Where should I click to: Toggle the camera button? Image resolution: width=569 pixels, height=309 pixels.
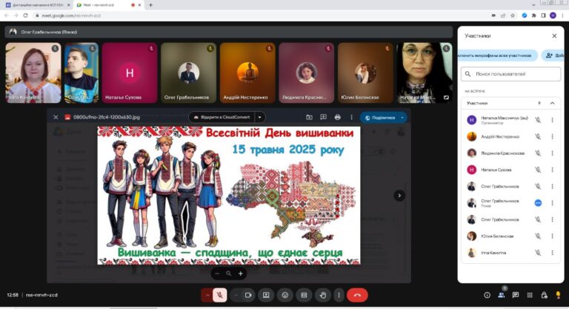click(x=248, y=295)
